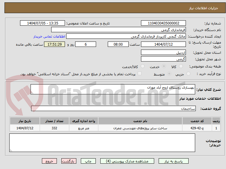The width and height of the screenshot is (226, 169).
Task: Click the نام دستگاه خریدار field فرمانداری گرمی
Action: pos(119,30)
